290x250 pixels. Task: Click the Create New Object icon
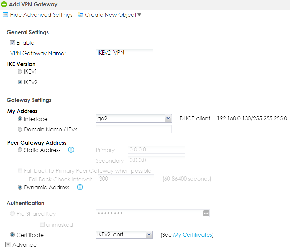(x=80, y=15)
